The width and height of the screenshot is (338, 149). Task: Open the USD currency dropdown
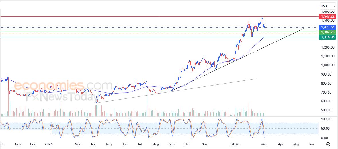tap(328, 6)
